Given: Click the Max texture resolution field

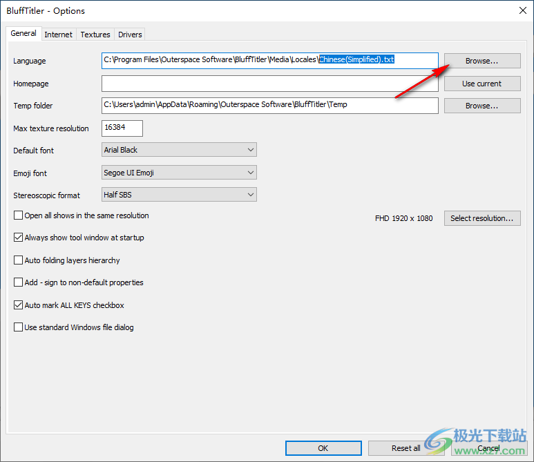Looking at the screenshot, I should pyautogui.click(x=122, y=128).
